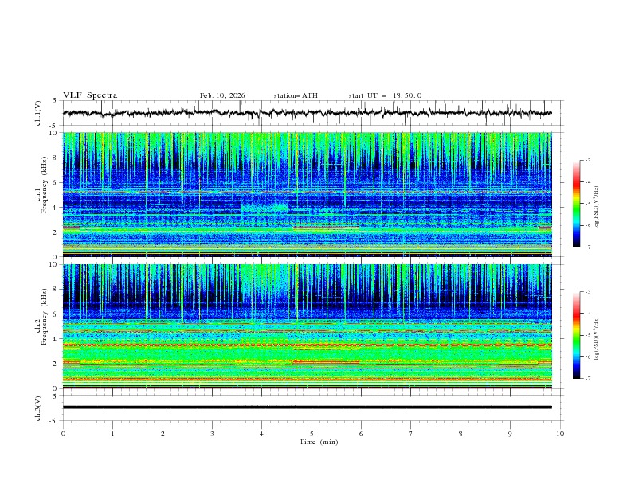631x487 pixels.
Task: Click time axis tick label 9
Action: point(510,434)
